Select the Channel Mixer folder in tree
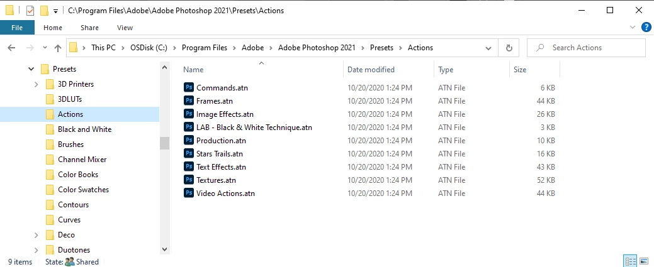The image size is (654, 267). (x=82, y=159)
